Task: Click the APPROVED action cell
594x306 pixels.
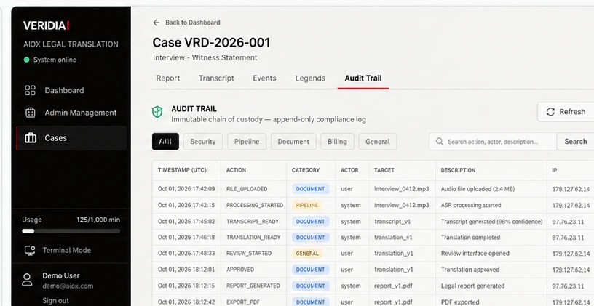Action: (240, 270)
